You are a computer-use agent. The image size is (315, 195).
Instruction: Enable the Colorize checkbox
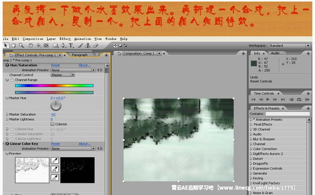click(52, 124)
